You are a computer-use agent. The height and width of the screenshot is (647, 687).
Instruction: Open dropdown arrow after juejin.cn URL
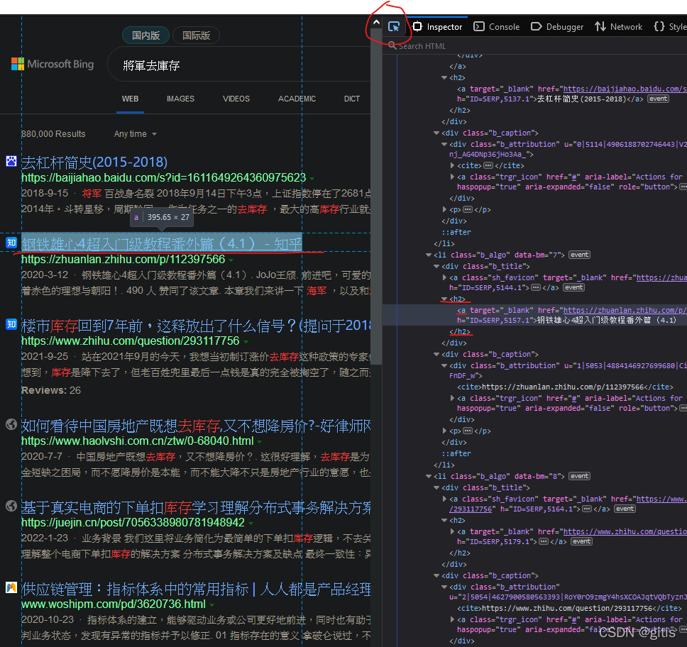point(251,523)
